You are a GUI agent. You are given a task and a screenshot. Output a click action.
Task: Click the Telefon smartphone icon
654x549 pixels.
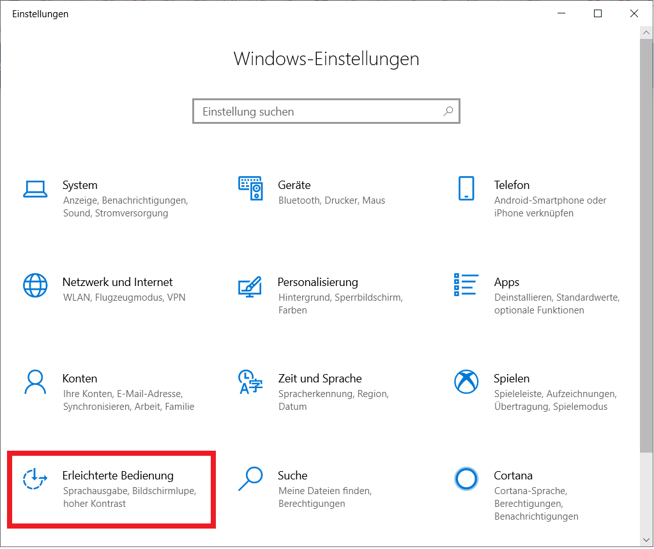point(466,188)
